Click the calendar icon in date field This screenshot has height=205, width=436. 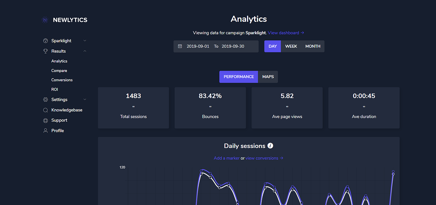pos(180,46)
